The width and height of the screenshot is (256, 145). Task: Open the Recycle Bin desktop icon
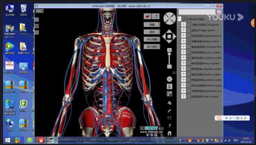[24, 10]
